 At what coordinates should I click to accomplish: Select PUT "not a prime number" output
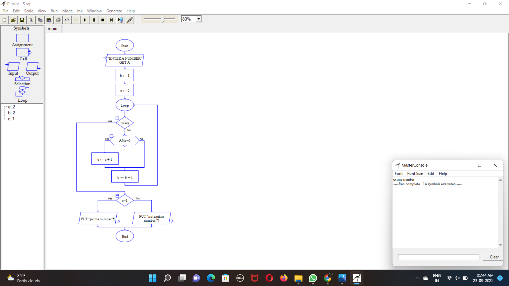tap(151, 218)
